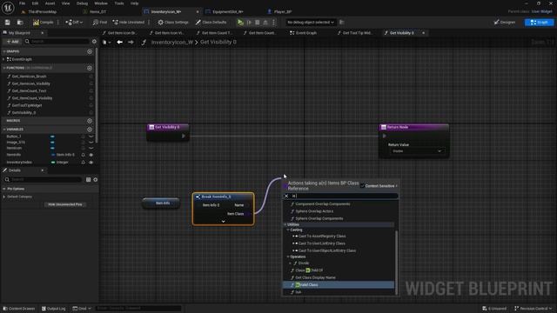Open Return Value visibility dropdown

pyautogui.click(x=416, y=151)
